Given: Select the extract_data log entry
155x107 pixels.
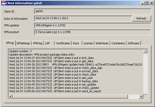Looking at the screenshot, I should [54, 71].
